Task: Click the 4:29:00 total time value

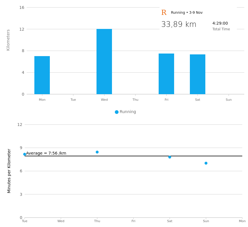Action: point(220,23)
